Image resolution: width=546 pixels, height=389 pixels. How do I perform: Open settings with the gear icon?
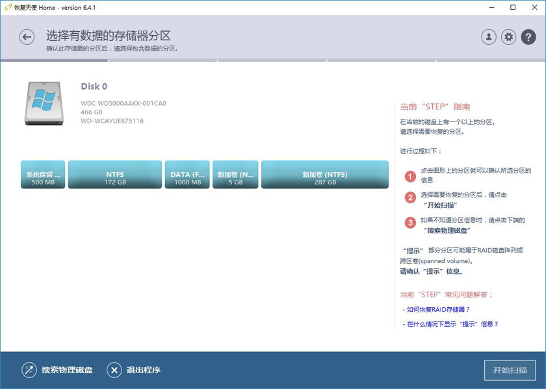[x=508, y=36]
